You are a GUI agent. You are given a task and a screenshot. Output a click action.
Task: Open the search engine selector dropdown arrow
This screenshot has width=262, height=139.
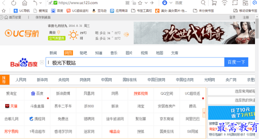click(171, 3)
